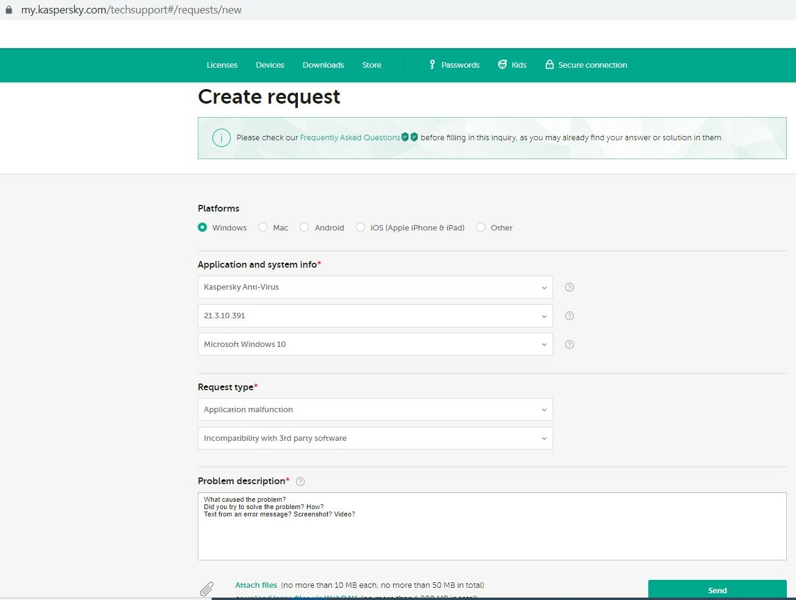The height and width of the screenshot is (600, 796).
Task: Click the info circle icon in the FAQ banner
Action: point(221,138)
